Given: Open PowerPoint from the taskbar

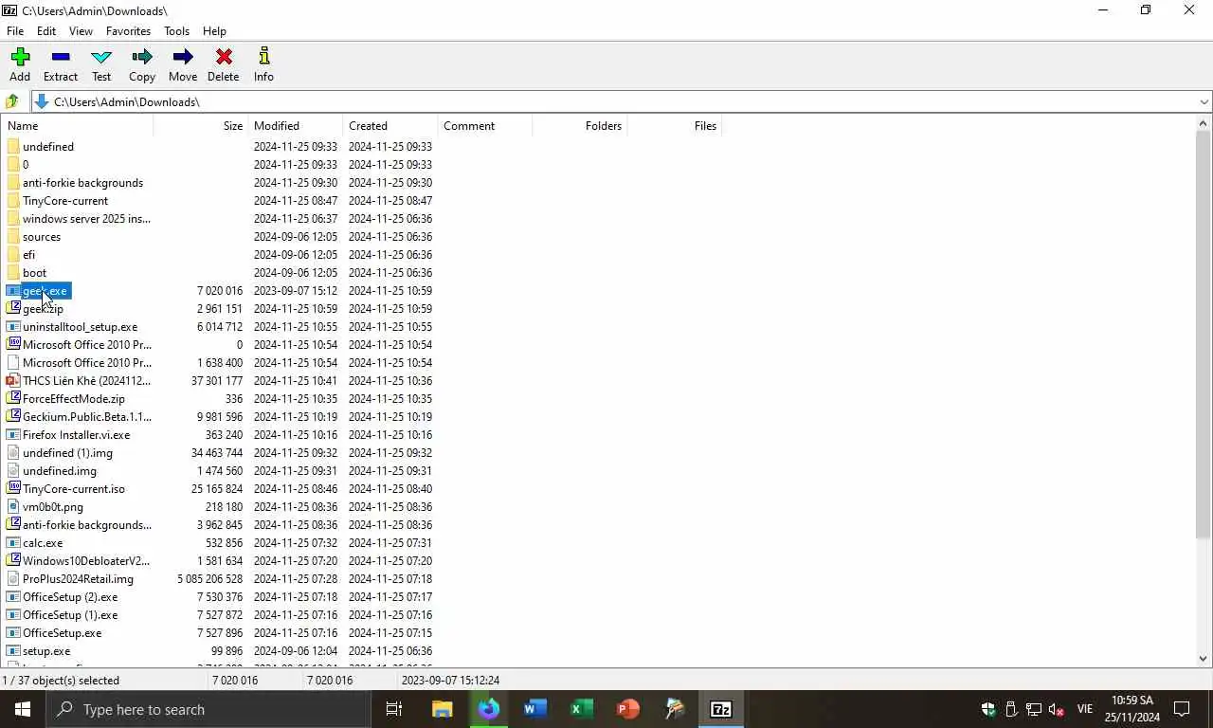Looking at the screenshot, I should point(628,709).
